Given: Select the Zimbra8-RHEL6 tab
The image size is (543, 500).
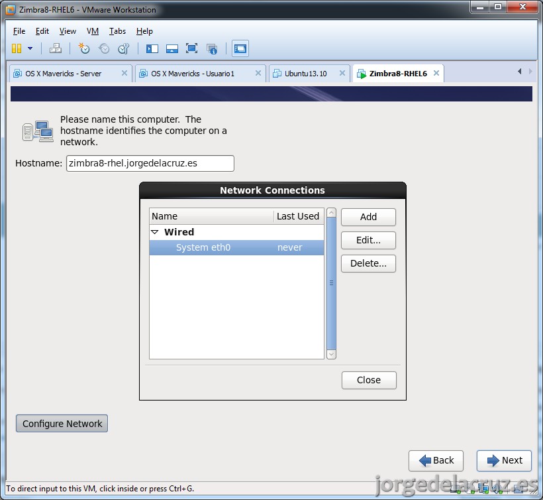Looking at the screenshot, I should 398,74.
